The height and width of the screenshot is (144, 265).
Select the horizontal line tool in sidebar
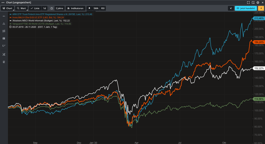click(x=4, y=16)
